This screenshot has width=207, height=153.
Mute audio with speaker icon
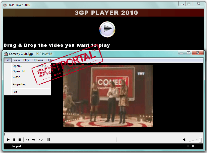tap(184, 139)
